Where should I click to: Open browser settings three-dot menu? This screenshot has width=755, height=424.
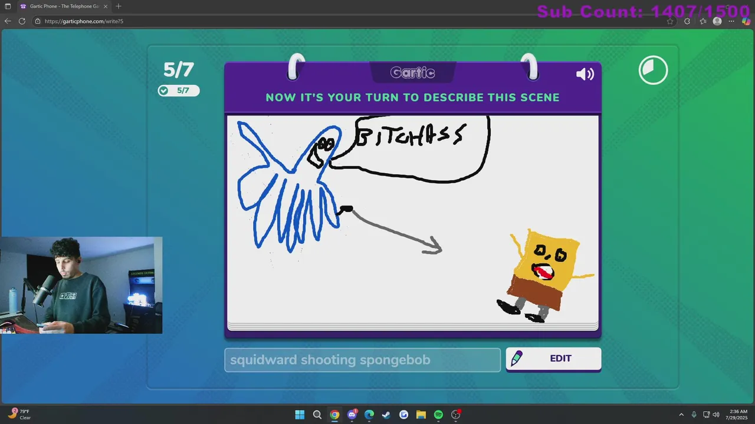[732, 21]
